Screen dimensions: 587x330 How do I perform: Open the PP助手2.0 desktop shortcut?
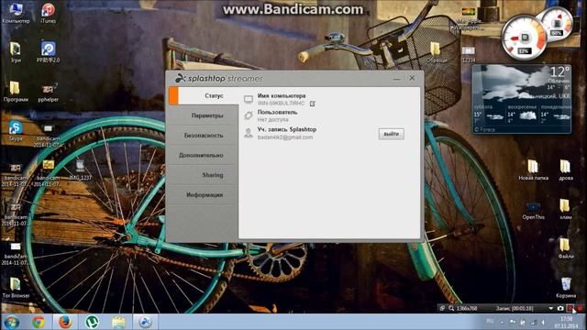(x=49, y=52)
